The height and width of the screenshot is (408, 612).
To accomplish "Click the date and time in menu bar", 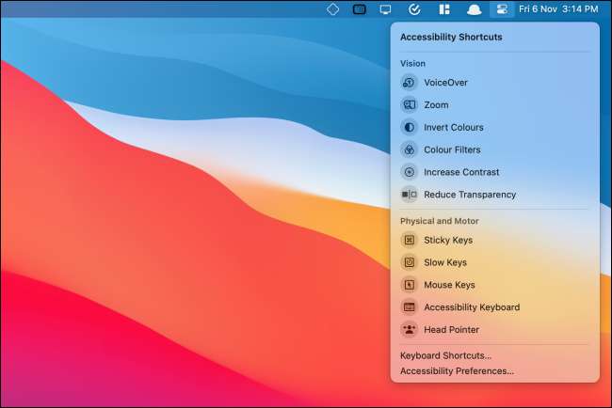I will point(558,9).
